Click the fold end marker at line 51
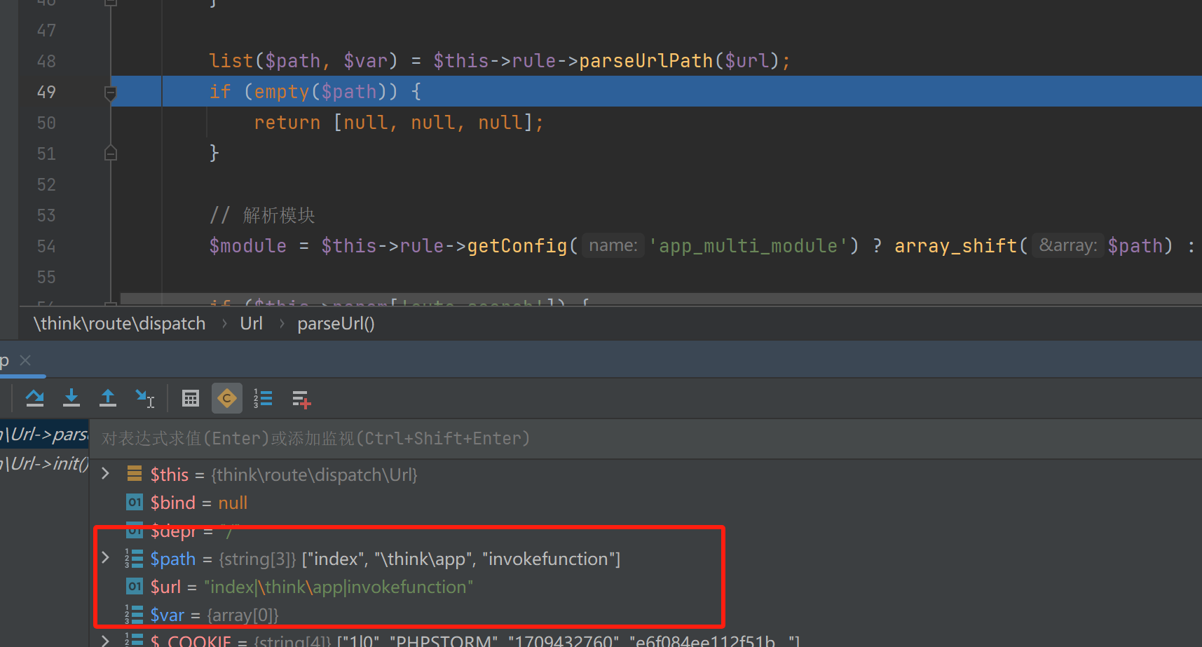 tap(111, 154)
